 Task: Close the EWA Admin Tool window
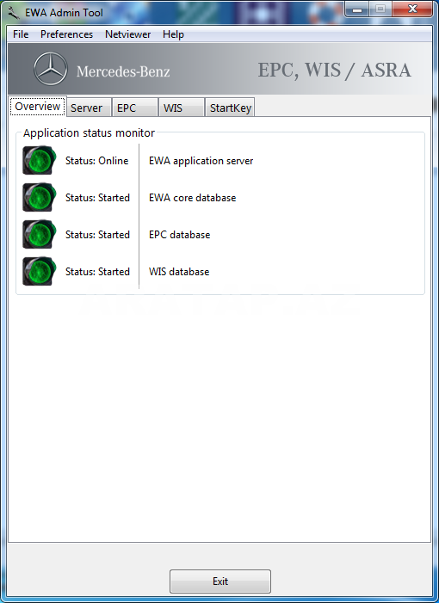[412, 9]
